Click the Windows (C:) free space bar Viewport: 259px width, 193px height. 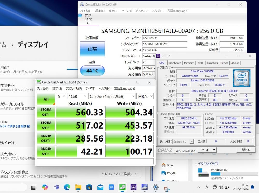[x=234, y=174]
